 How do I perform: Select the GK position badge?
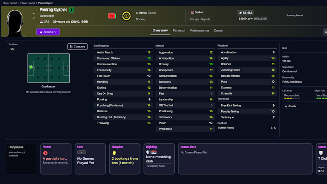tap(12, 49)
